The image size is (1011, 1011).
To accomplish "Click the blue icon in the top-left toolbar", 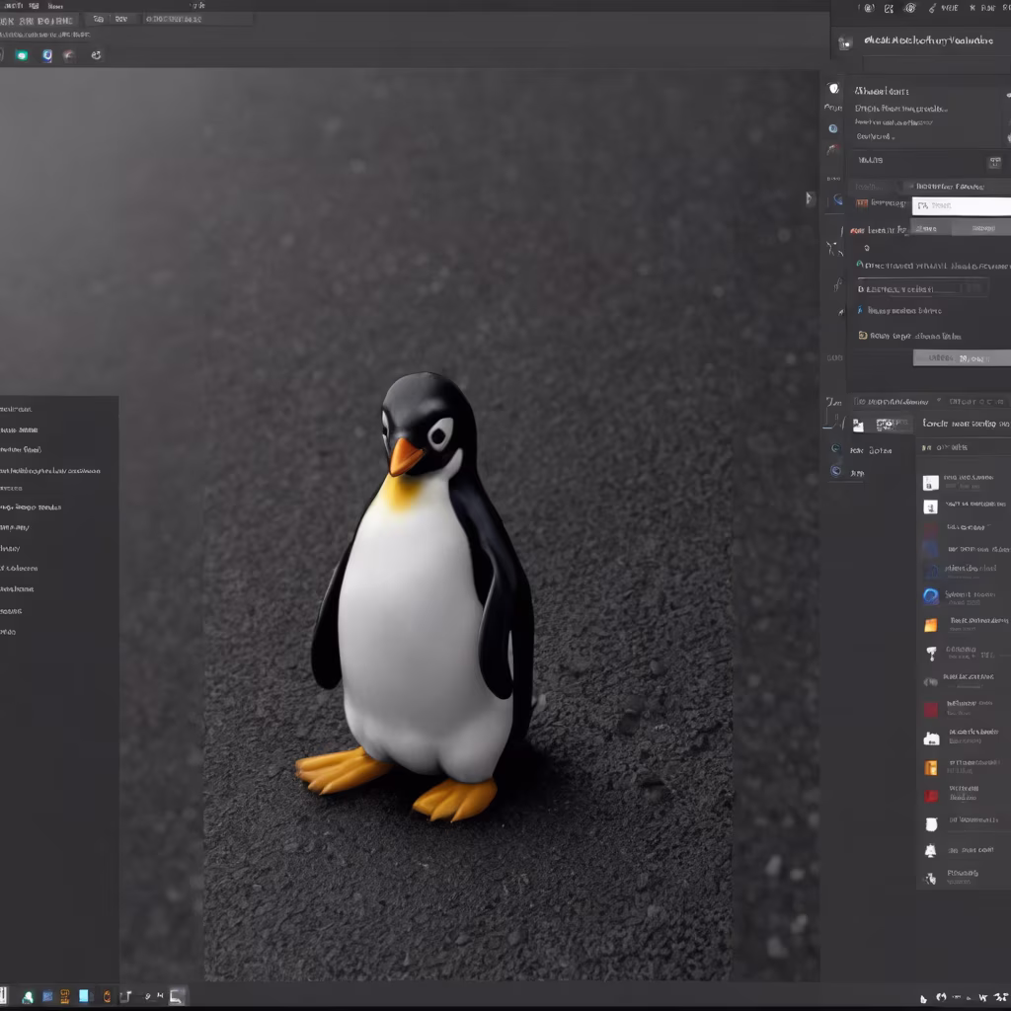I will pyautogui.click(x=46, y=55).
